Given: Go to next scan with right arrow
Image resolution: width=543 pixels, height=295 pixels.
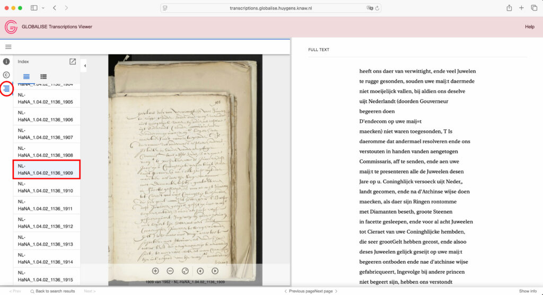Looking at the screenshot, I should tap(215, 271).
